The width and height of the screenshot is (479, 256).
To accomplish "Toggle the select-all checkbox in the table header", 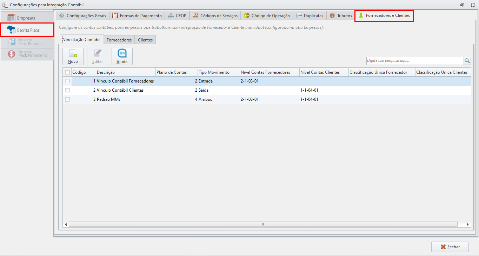I will coord(67,72).
